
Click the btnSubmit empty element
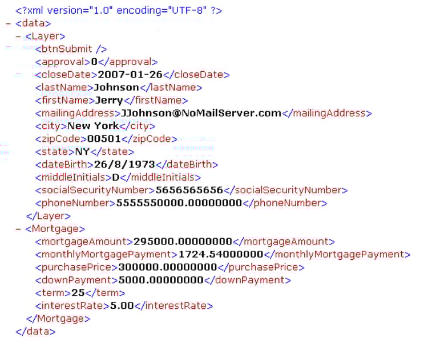click(71, 49)
